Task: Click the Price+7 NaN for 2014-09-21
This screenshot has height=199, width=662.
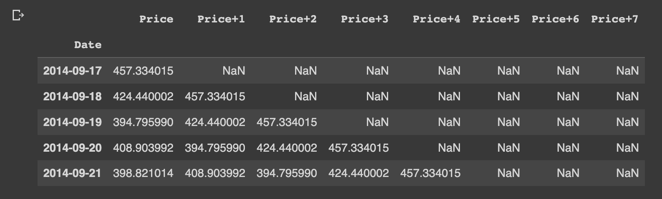Action: [x=627, y=173]
